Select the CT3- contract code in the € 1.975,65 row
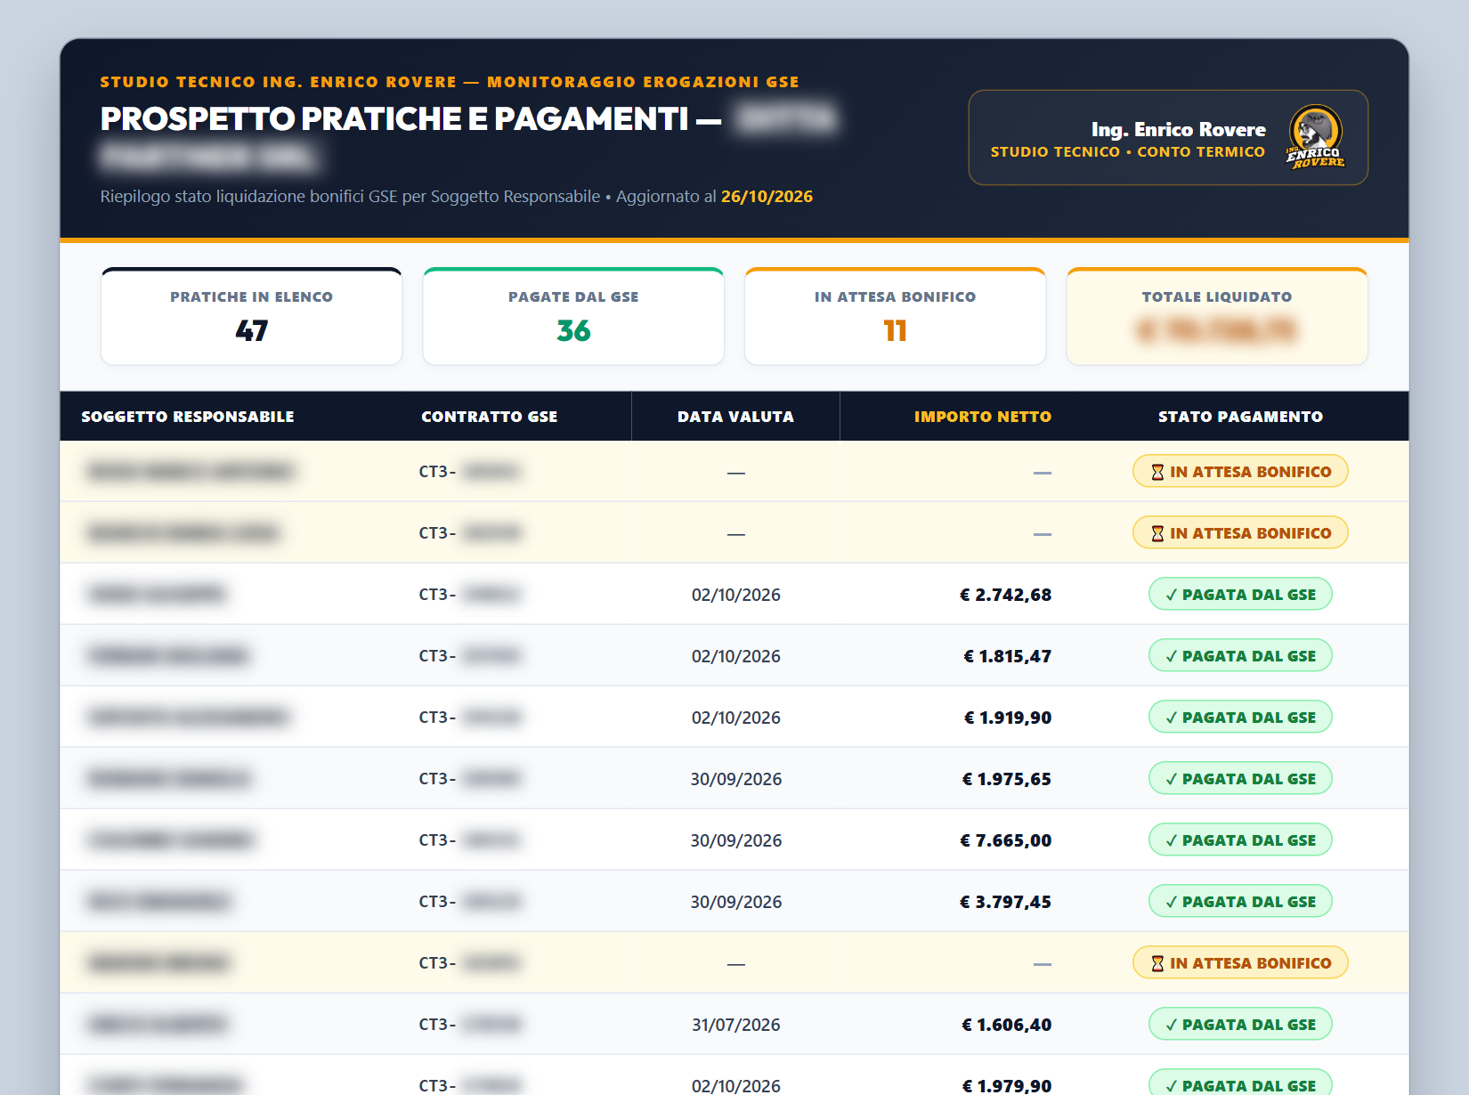1469x1095 pixels. coord(469,779)
